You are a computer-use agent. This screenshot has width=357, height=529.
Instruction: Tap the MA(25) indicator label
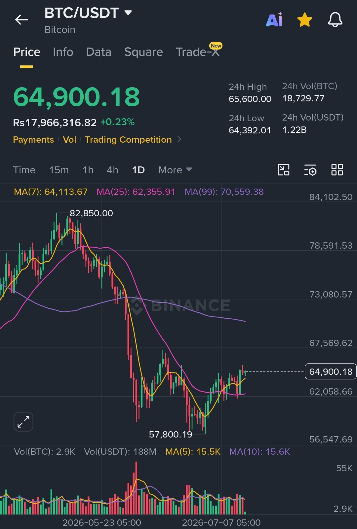(136, 192)
